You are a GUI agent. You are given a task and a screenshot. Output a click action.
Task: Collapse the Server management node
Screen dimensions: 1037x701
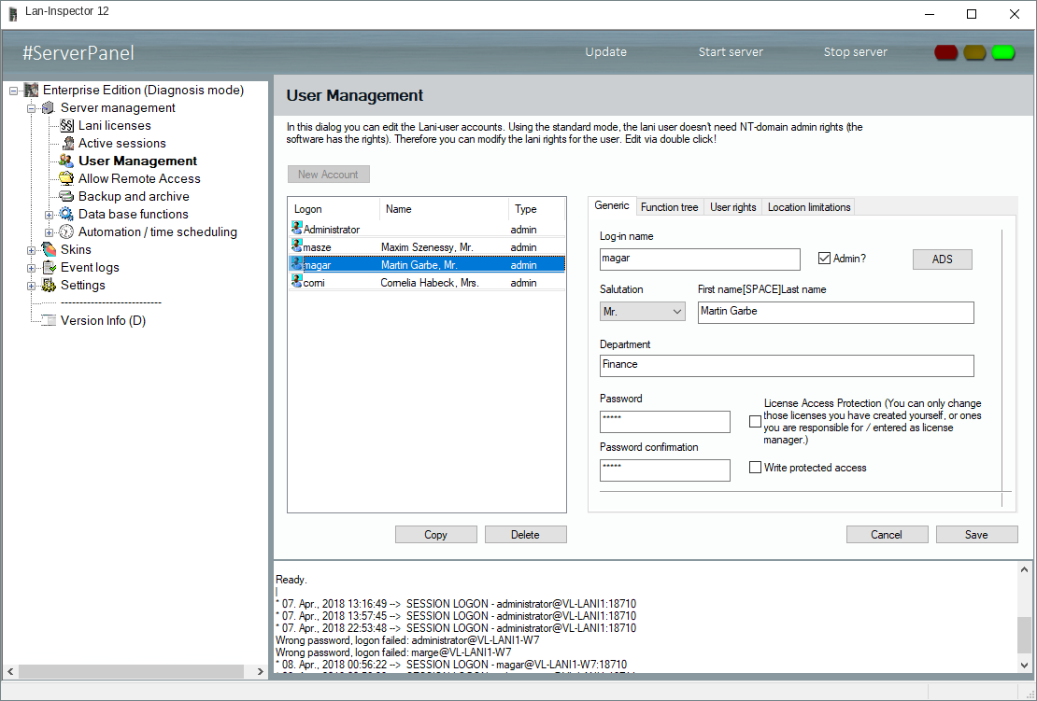pos(31,108)
